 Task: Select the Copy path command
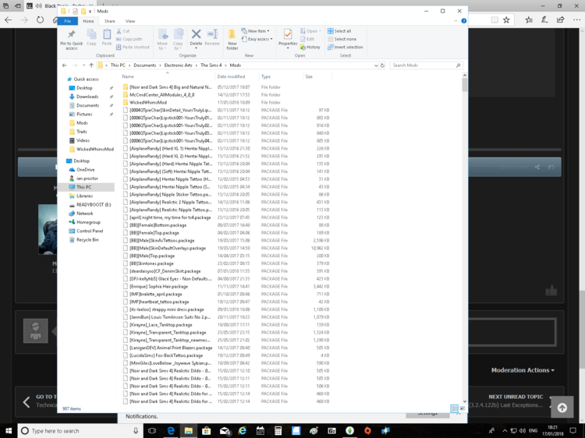pos(129,39)
